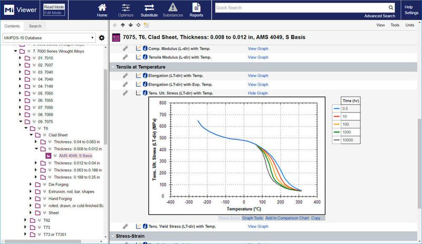422x244 pixels.
Task: Open the Substitute tool
Action: pos(149,10)
